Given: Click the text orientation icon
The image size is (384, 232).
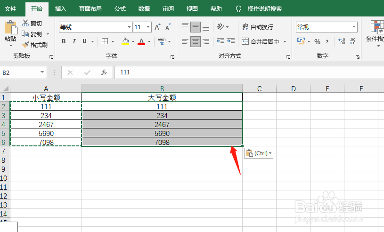Looking at the screenshot, I should 221,26.
